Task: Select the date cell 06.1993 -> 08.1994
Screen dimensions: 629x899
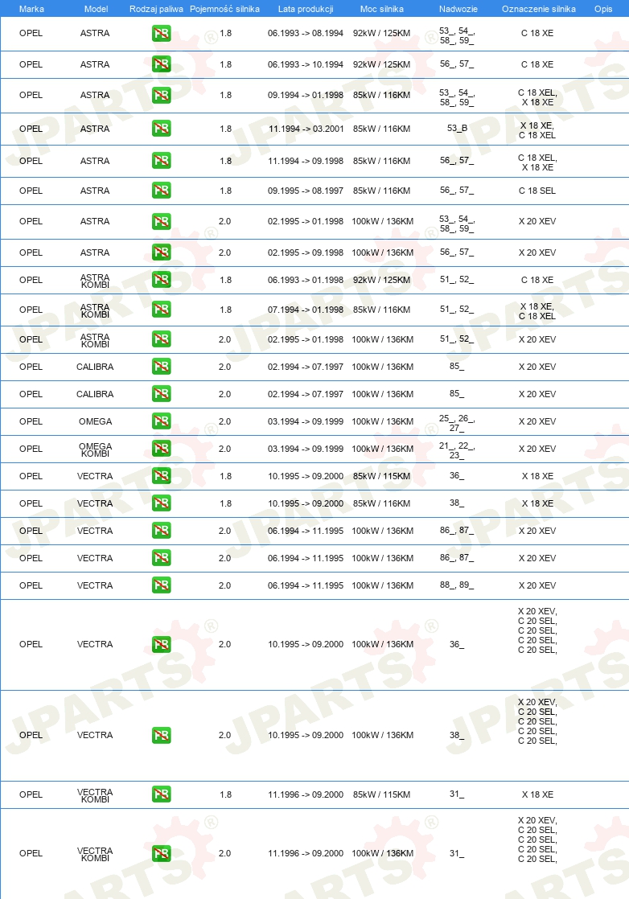Action: [306, 33]
